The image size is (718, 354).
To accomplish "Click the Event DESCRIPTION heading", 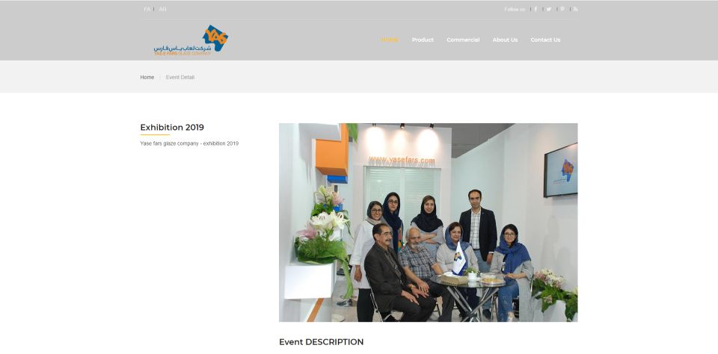I will click(x=322, y=341).
